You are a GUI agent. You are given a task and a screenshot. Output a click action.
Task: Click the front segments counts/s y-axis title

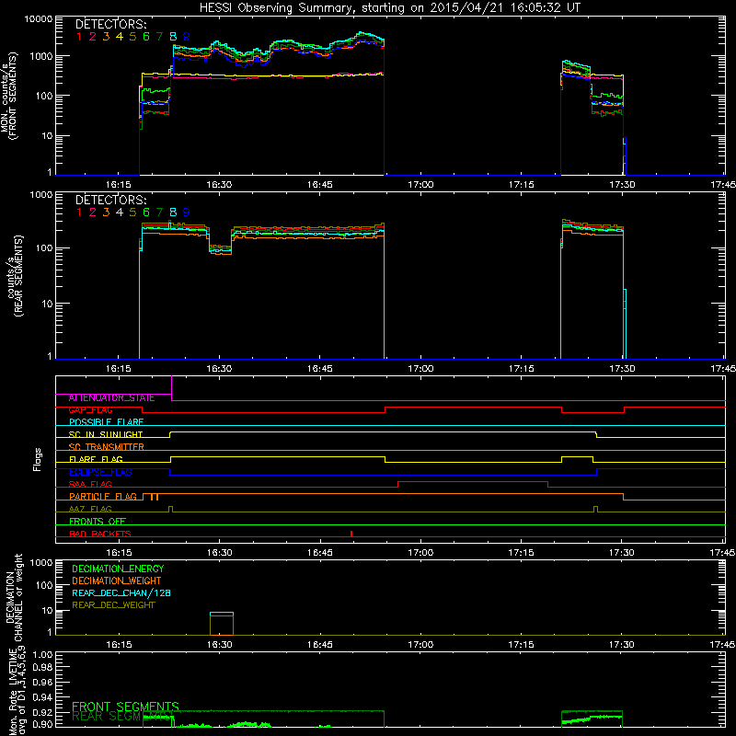pyautogui.click(x=9, y=96)
